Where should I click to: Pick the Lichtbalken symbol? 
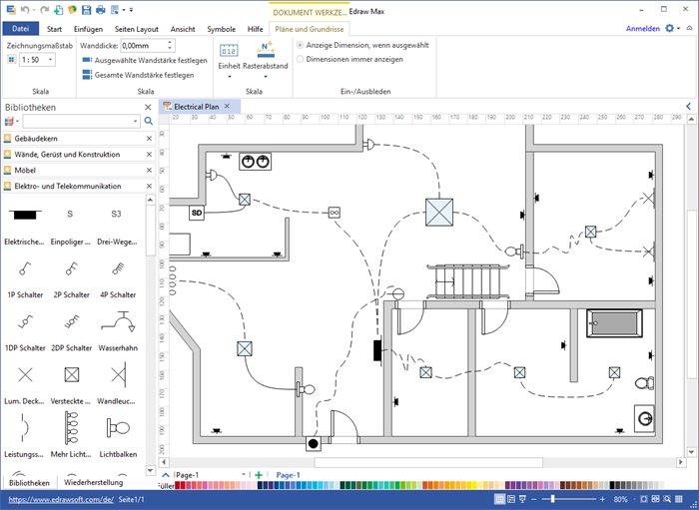pyautogui.click(x=117, y=429)
